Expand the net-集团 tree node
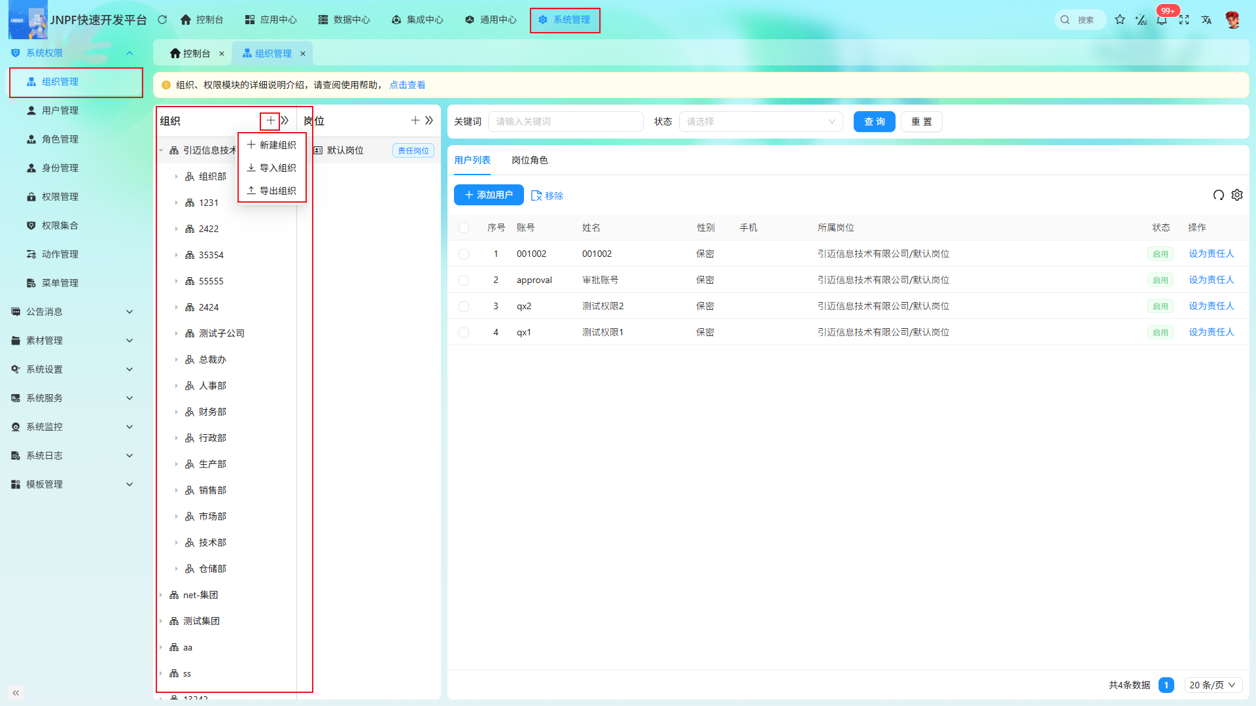Screen dimensions: 1256x706 tap(161, 595)
